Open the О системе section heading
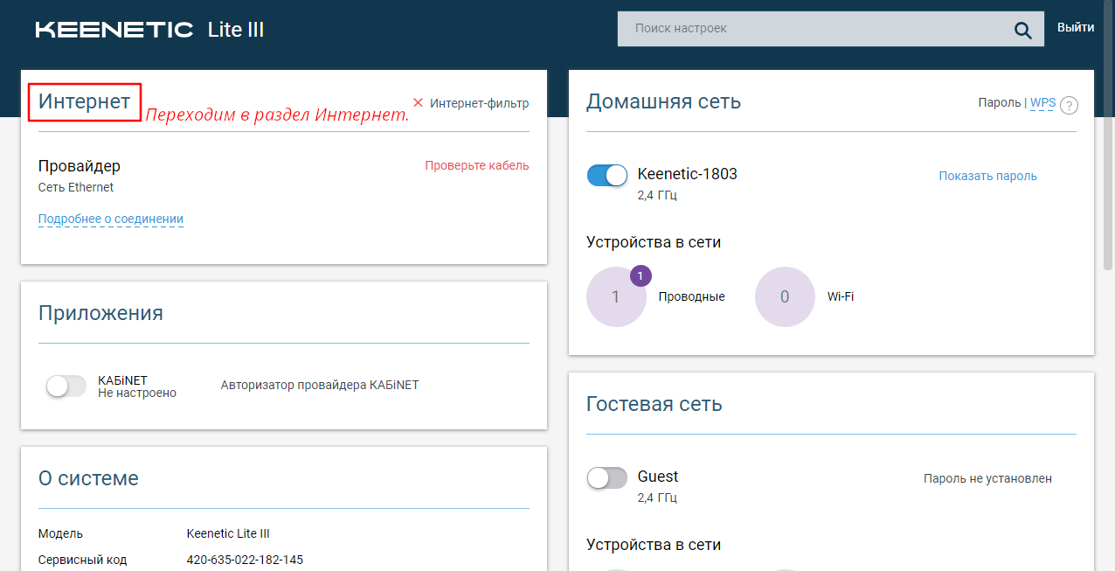Viewport: 1115px width, 571px height. point(88,478)
